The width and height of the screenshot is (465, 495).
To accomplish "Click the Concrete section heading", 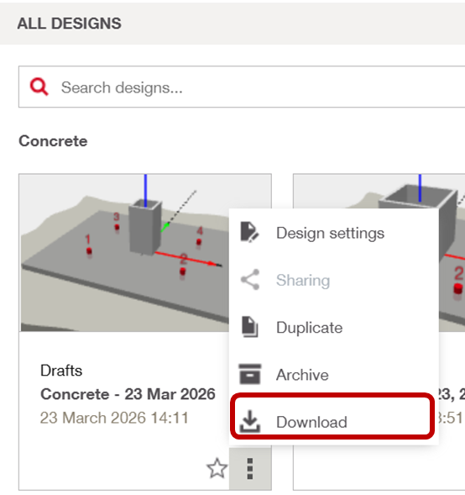I will point(53,141).
